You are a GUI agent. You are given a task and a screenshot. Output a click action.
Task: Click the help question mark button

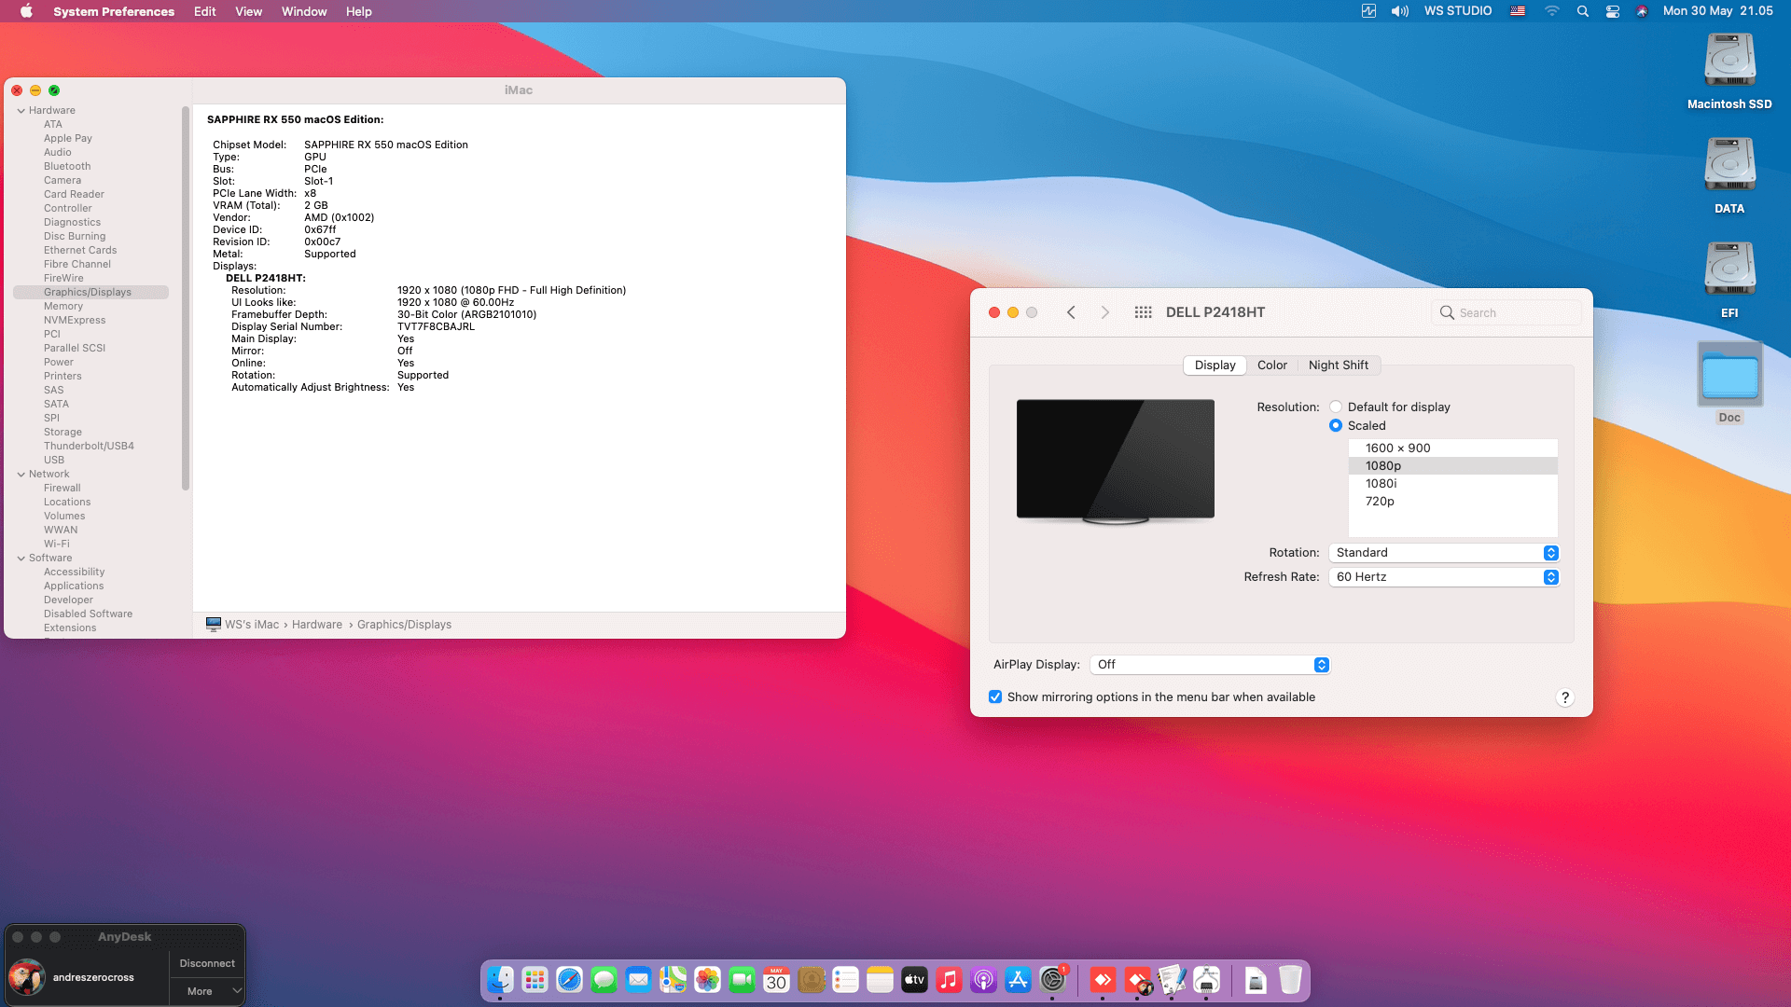pyautogui.click(x=1565, y=697)
